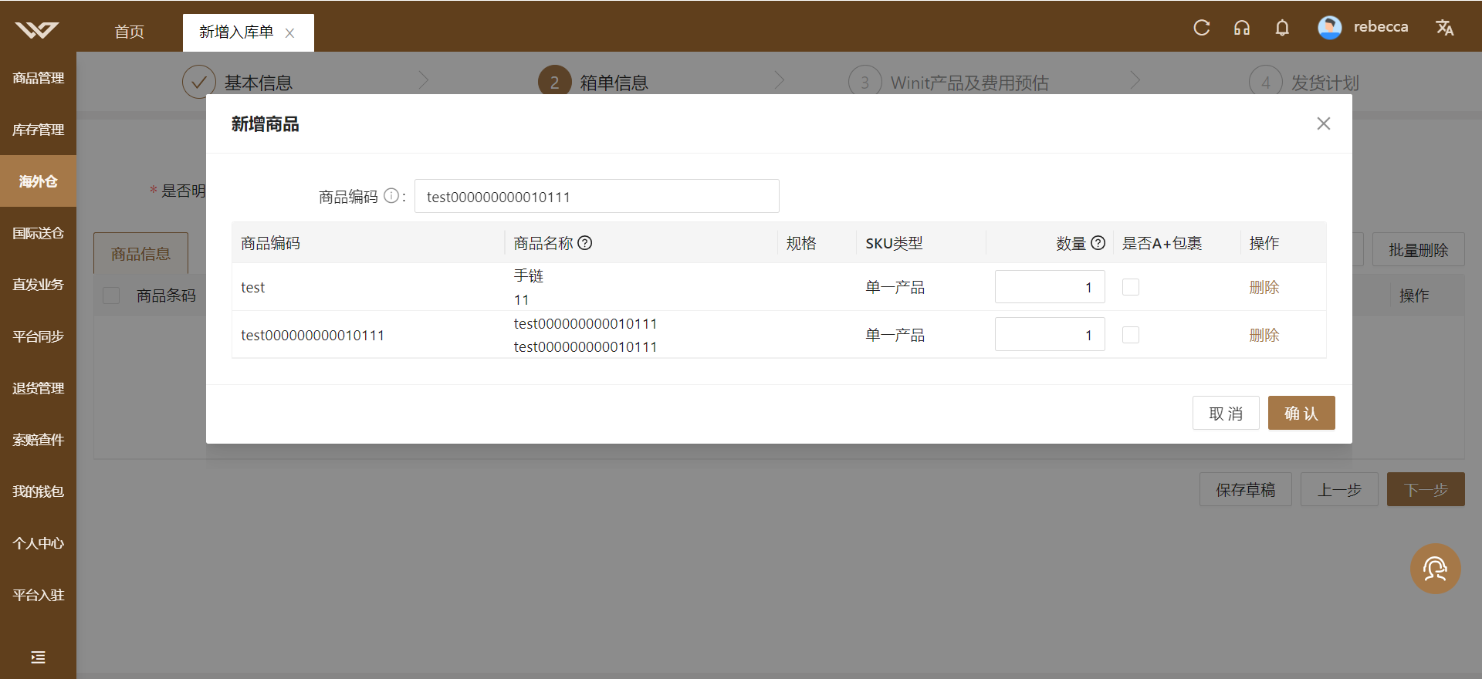This screenshot has height=679, width=1482.
Task: Close the 新增入库单 tab with its x icon
Action: 289,33
